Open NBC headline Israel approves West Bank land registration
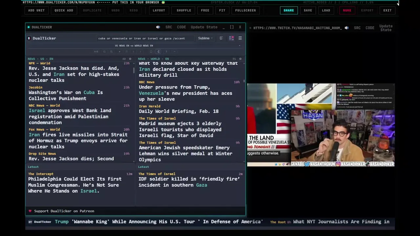Image resolution: width=420 pixels, height=236 pixels. point(70,116)
